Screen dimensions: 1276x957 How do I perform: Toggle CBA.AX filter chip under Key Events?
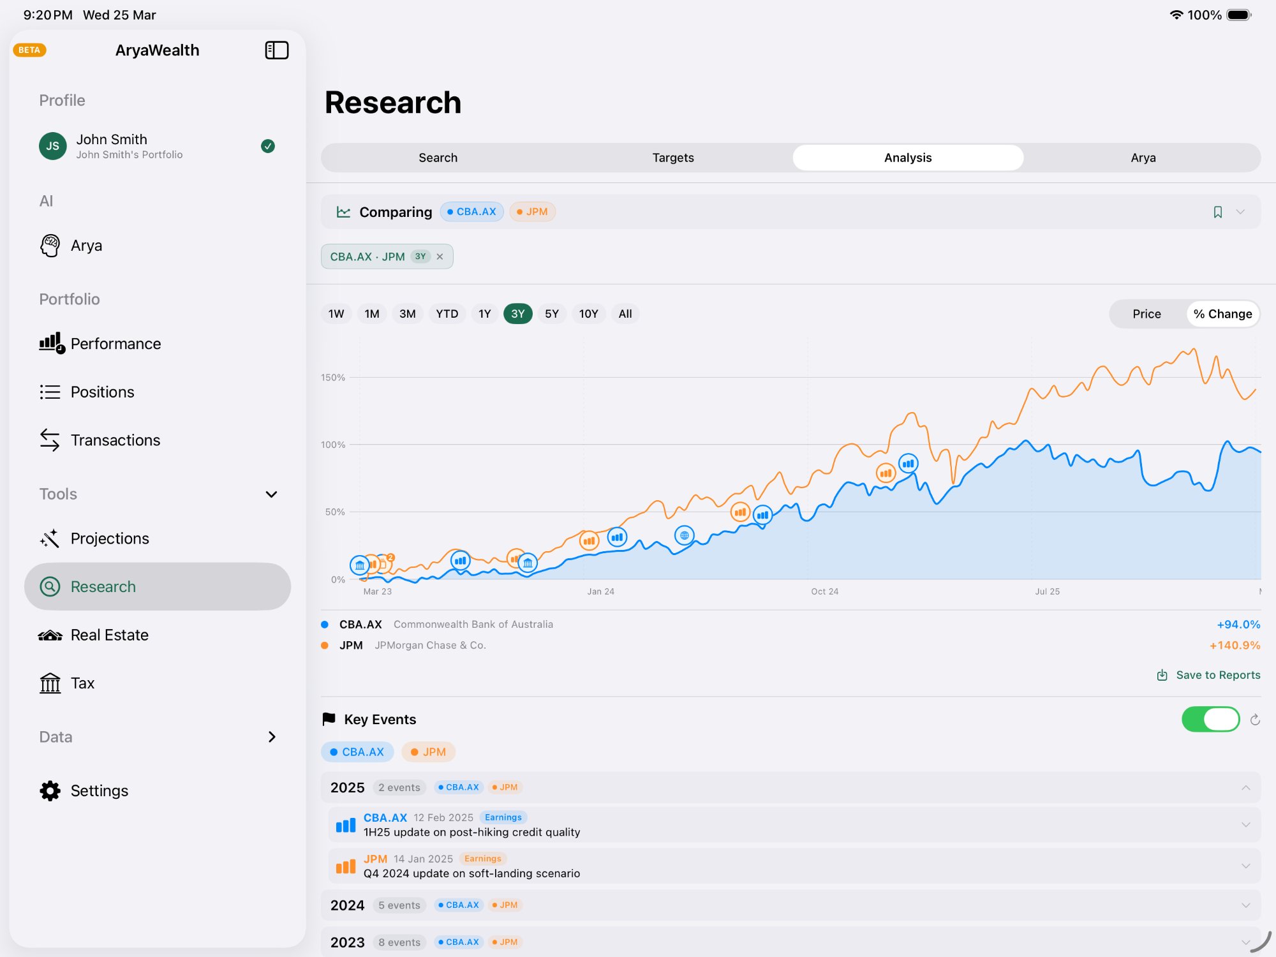click(357, 752)
